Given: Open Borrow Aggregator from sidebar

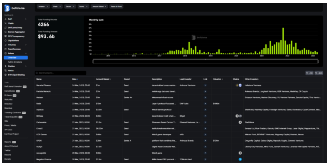Looking at the screenshot, I should pos(16,32).
